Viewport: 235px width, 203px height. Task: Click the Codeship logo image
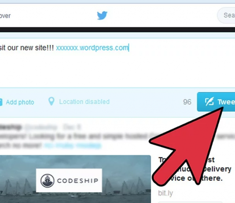pos(69,181)
